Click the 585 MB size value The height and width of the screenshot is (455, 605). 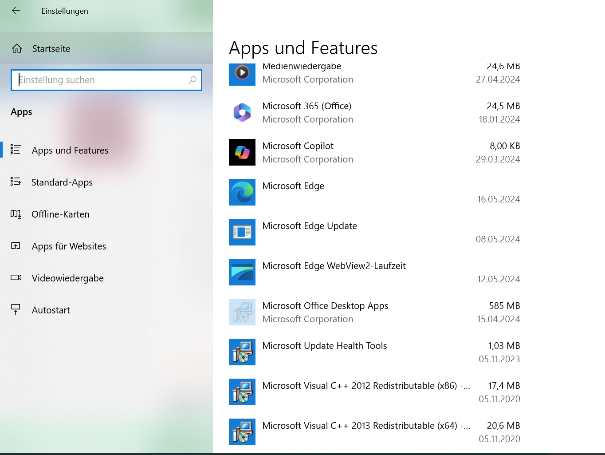505,306
